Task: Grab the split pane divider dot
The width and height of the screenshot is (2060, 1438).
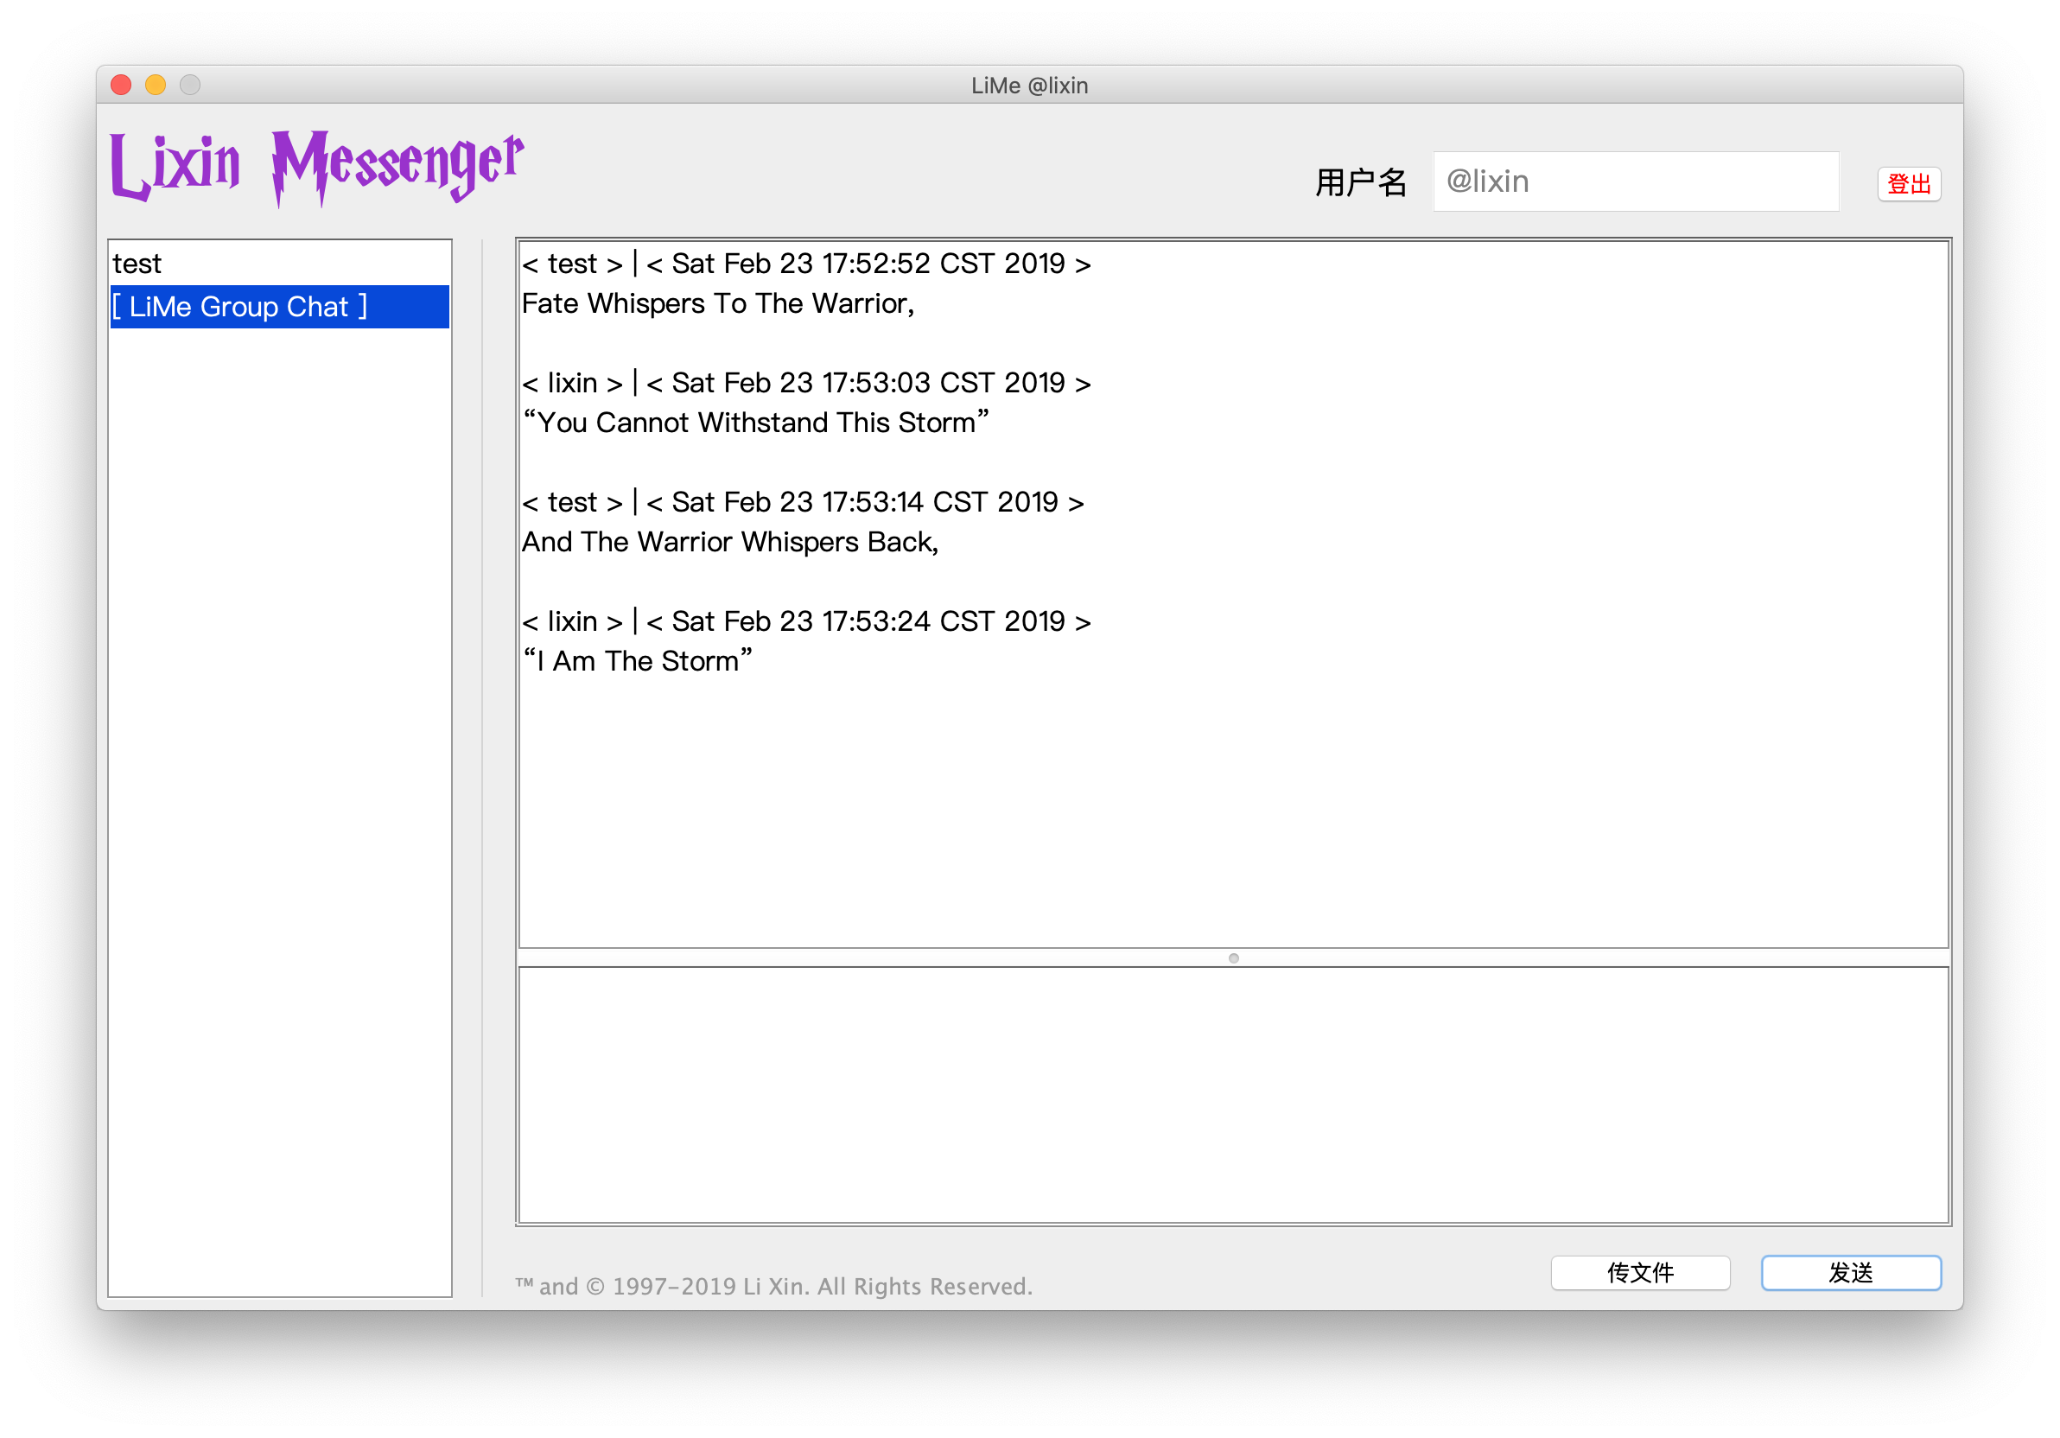Action: coord(1233,958)
